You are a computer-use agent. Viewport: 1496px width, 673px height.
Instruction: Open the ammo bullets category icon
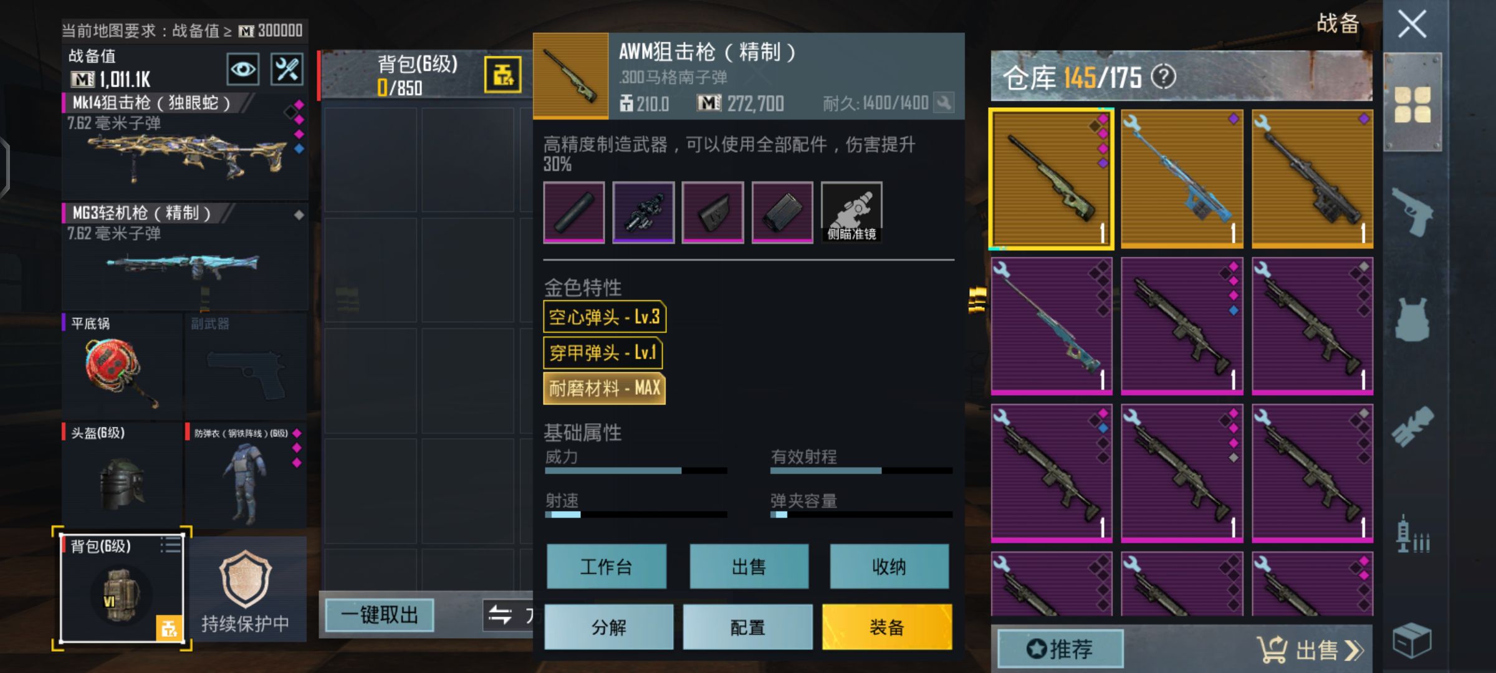1412,535
